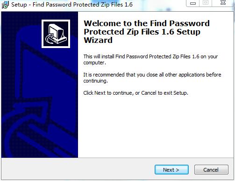Click the word 'continuing.' in the paragraph
Viewport: 235px width, 181px height.
(x=95, y=81)
